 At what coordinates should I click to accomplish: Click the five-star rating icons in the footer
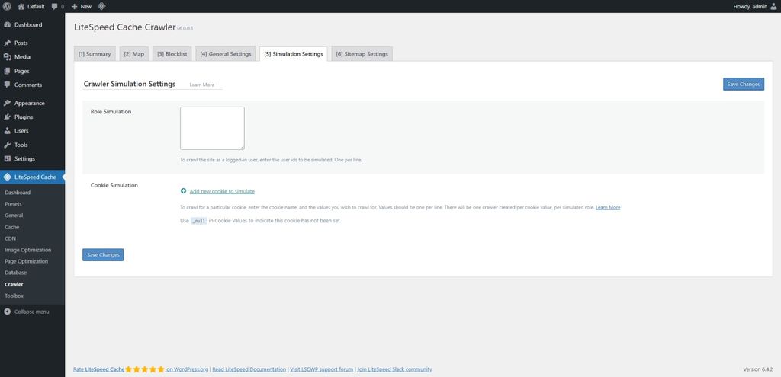point(144,369)
